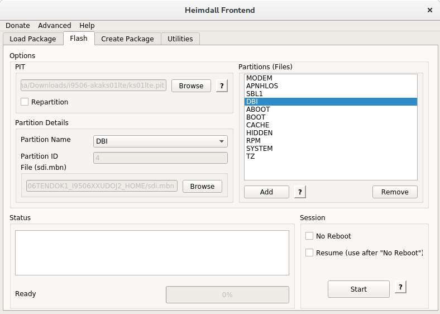Click the sdi.mbn file path field
The width and height of the screenshot is (440, 314).
coord(102,186)
